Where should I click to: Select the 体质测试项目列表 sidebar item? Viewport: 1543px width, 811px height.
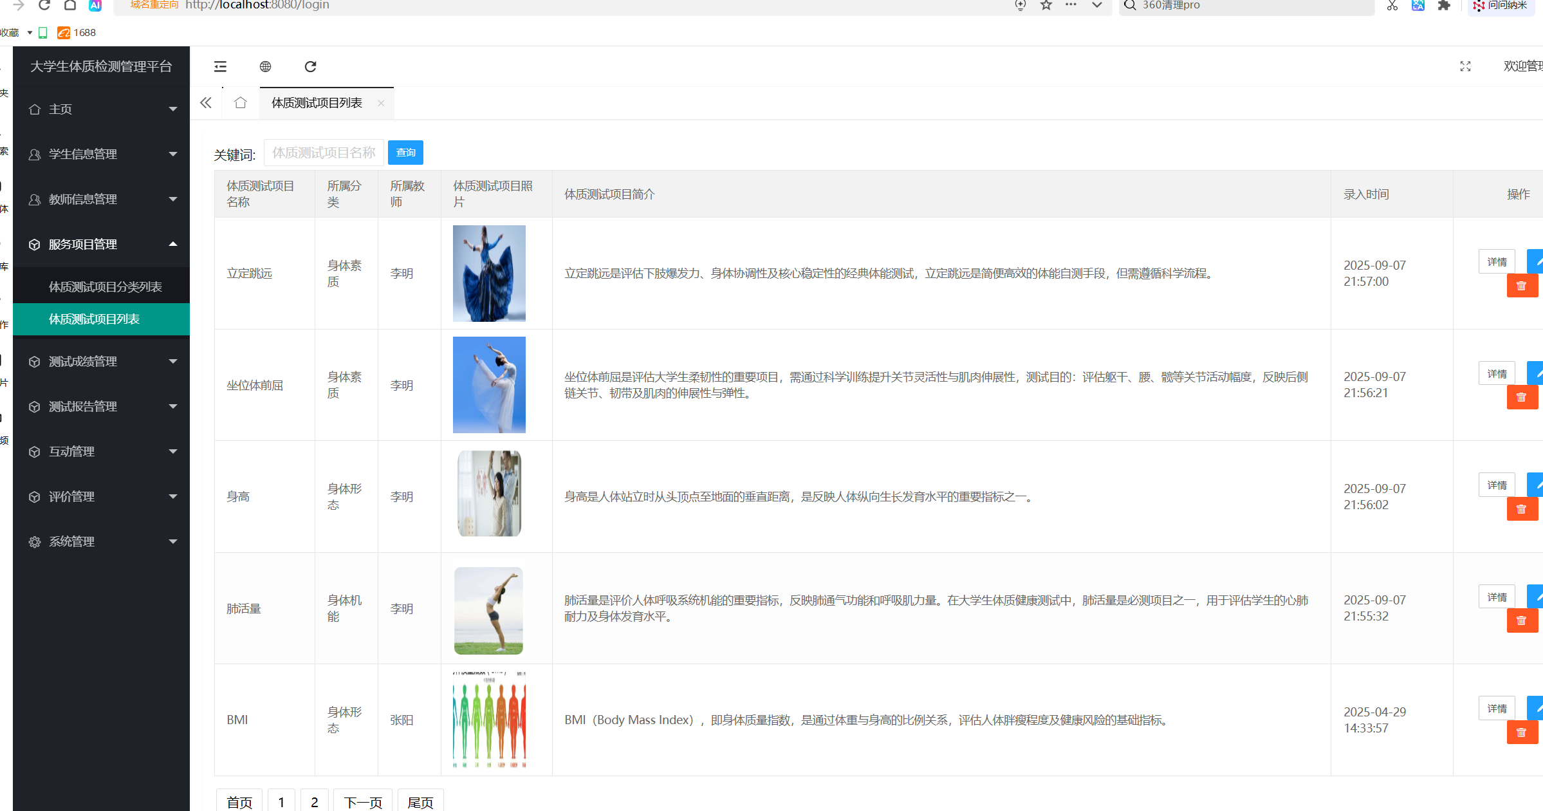click(x=95, y=319)
